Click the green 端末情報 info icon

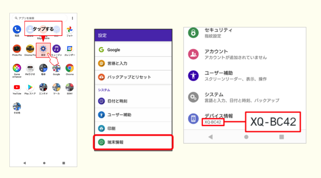[101, 142]
